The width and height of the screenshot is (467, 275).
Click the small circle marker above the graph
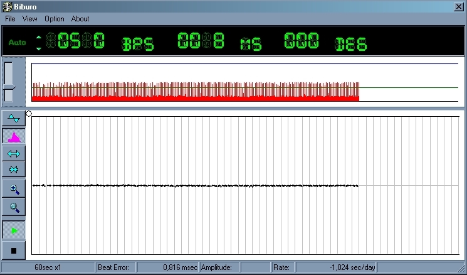point(29,114)
